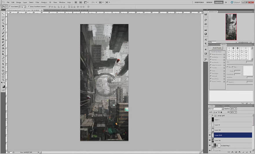The width and height of the screenshot is (255, 154).
Task: Select the Eraser tool
Action: [3, 45]
